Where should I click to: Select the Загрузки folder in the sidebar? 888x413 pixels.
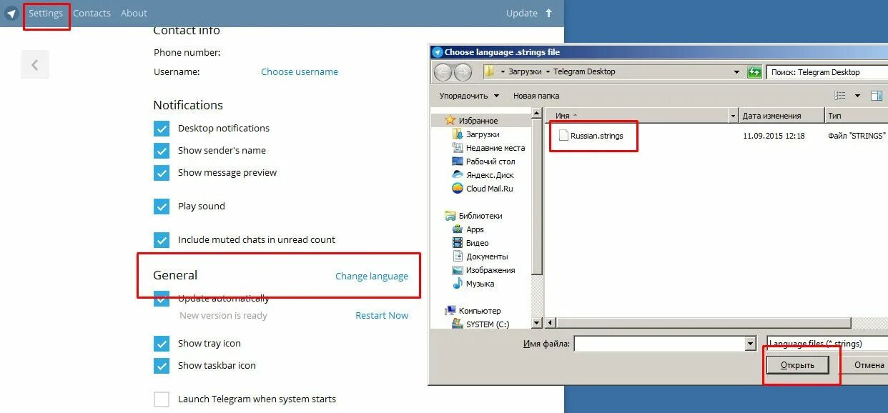(482, 134)
